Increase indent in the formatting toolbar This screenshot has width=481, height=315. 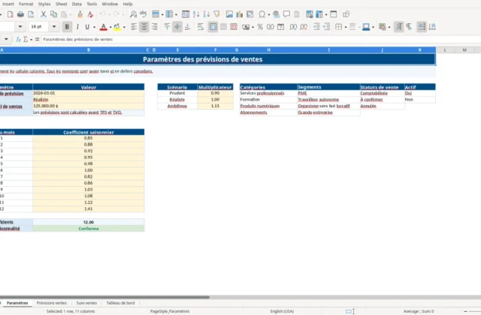316,27
